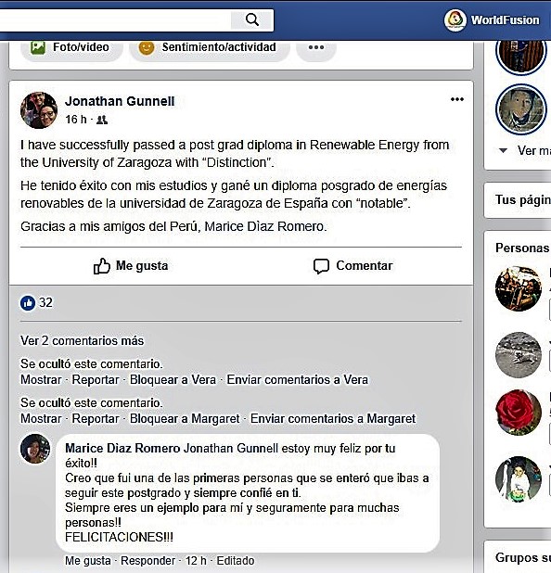The image size is (551, 573).
Task: Show Margaret's hidden comment via Mostrar
Action: pyautogui.click(x=41, y=419)
